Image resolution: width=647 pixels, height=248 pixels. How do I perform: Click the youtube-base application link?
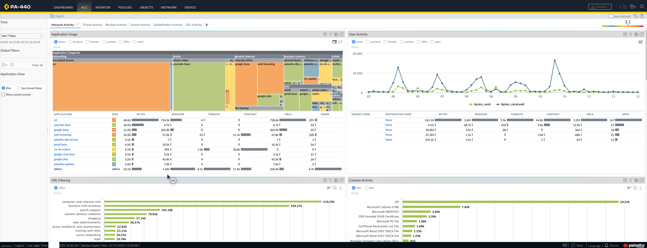[62, 125]
